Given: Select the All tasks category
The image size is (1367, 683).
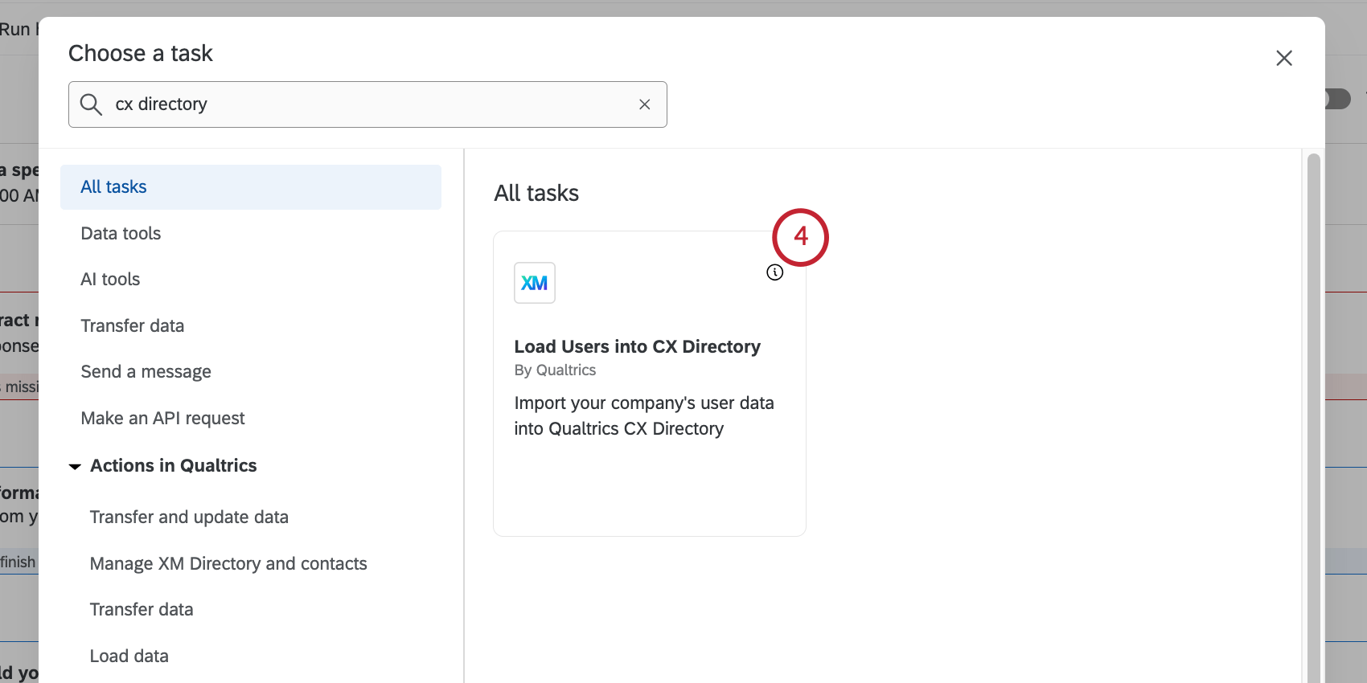Looking at the screenshot, I should (113, 187).
